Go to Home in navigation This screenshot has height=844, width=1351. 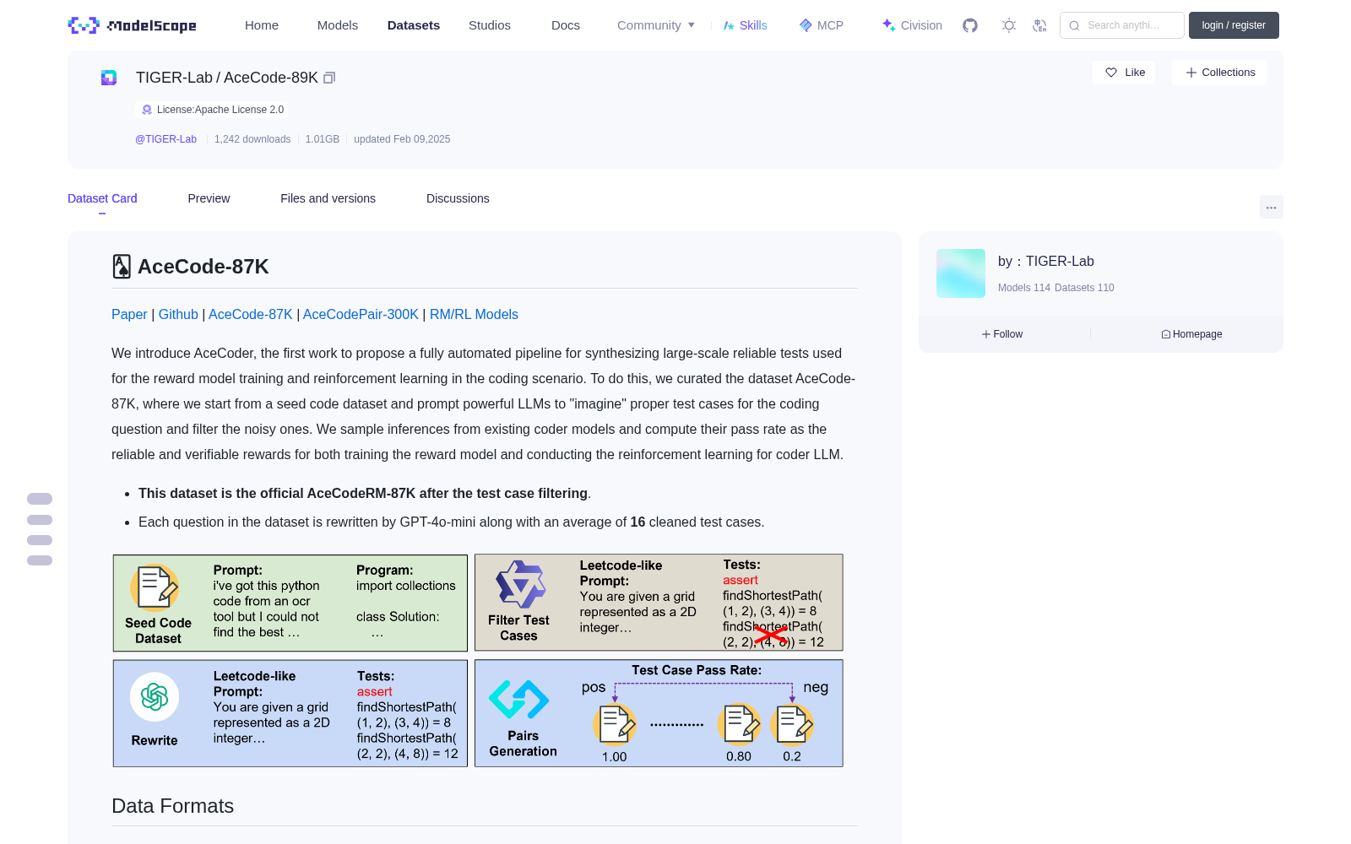click(262, 25)
